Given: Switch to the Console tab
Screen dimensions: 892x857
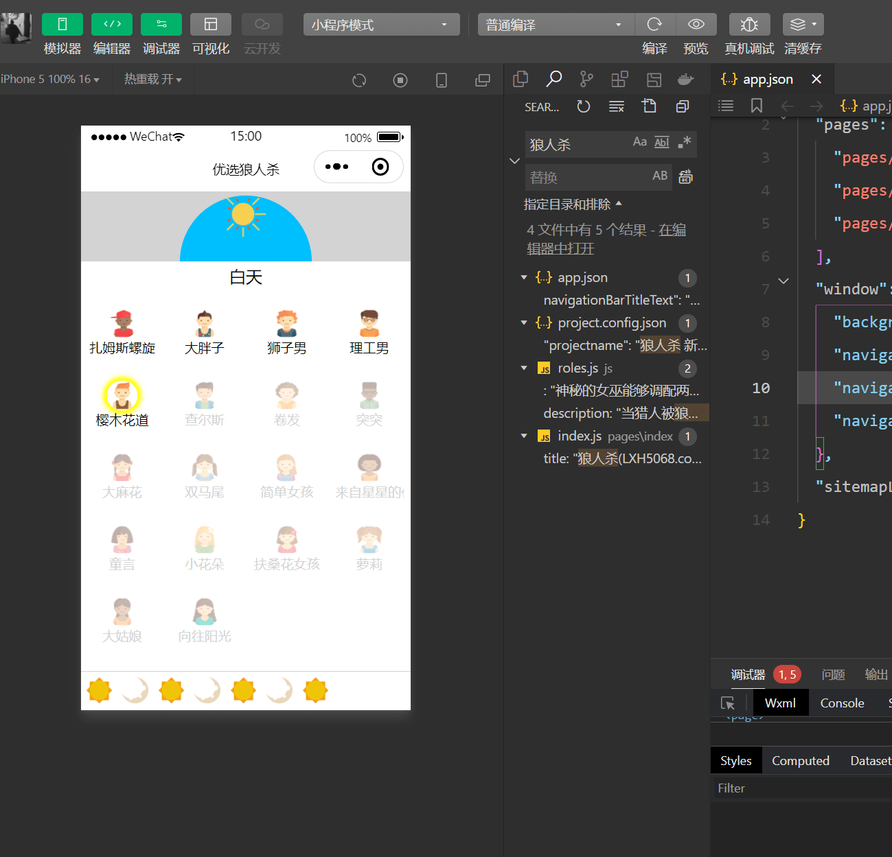Looking at the screenshot, I should point(842,703).
